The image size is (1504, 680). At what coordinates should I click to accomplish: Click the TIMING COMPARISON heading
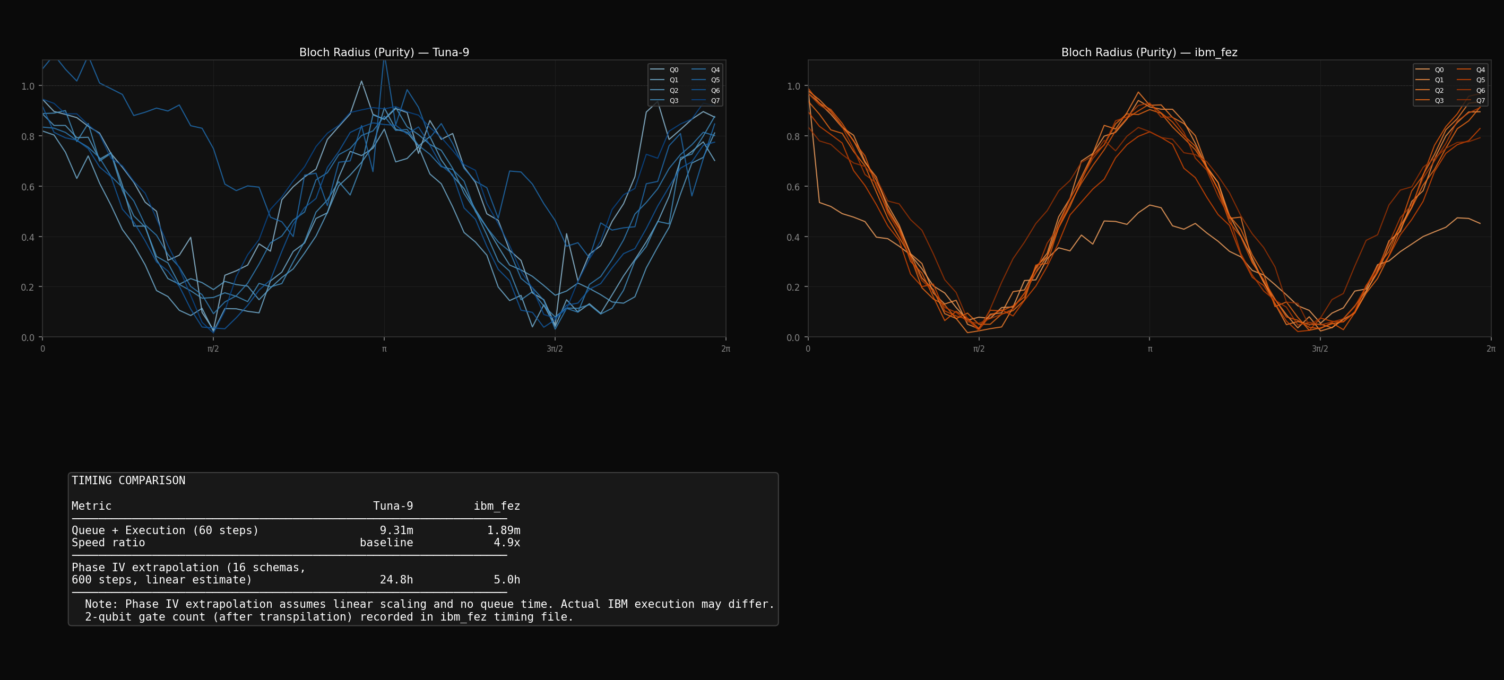click(x=128, y=481)
